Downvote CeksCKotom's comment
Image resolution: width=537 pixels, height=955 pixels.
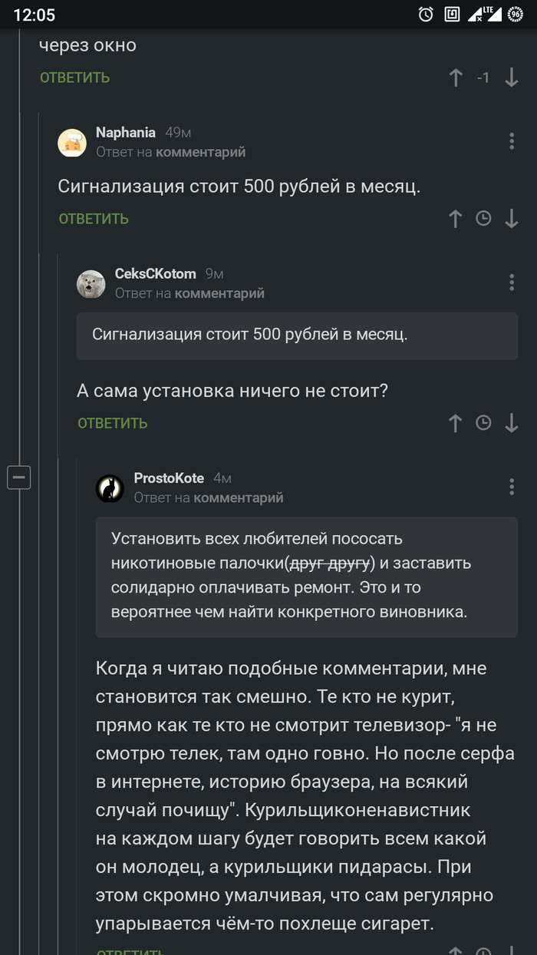512,423
